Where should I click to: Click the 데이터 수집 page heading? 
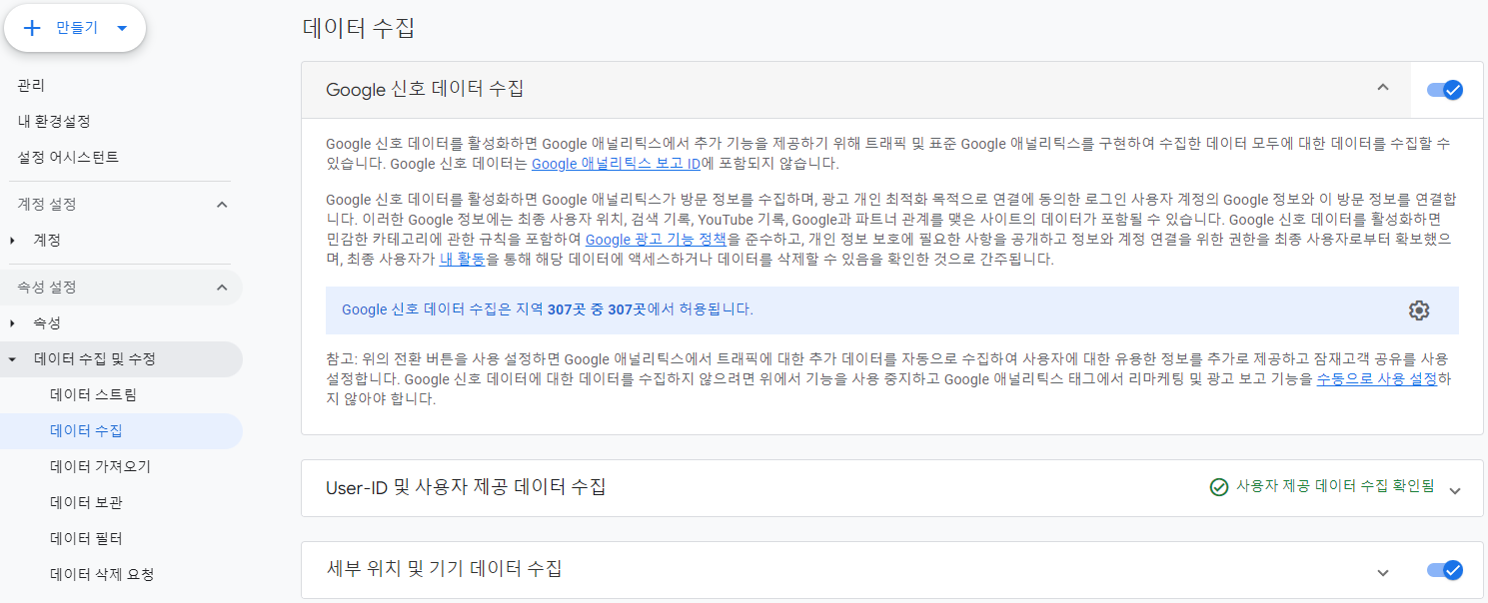358,28
